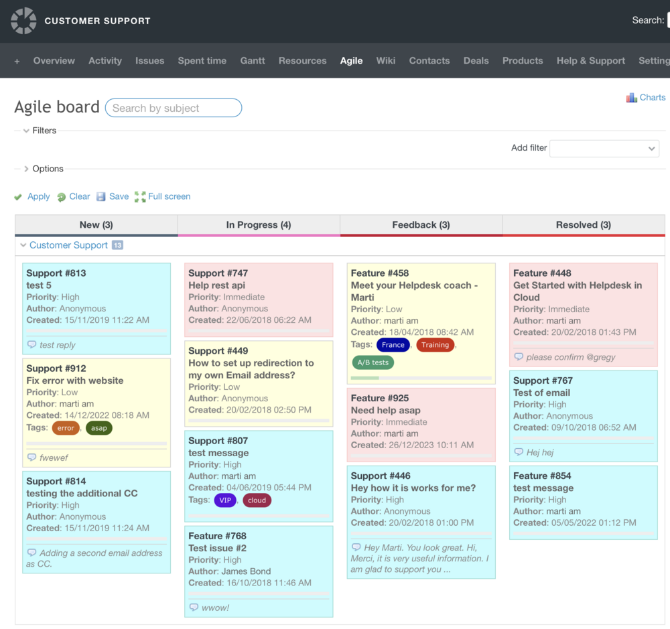670x629 pixels.
Task: Open the Contacts tab
Action: (x=429, y=60)
